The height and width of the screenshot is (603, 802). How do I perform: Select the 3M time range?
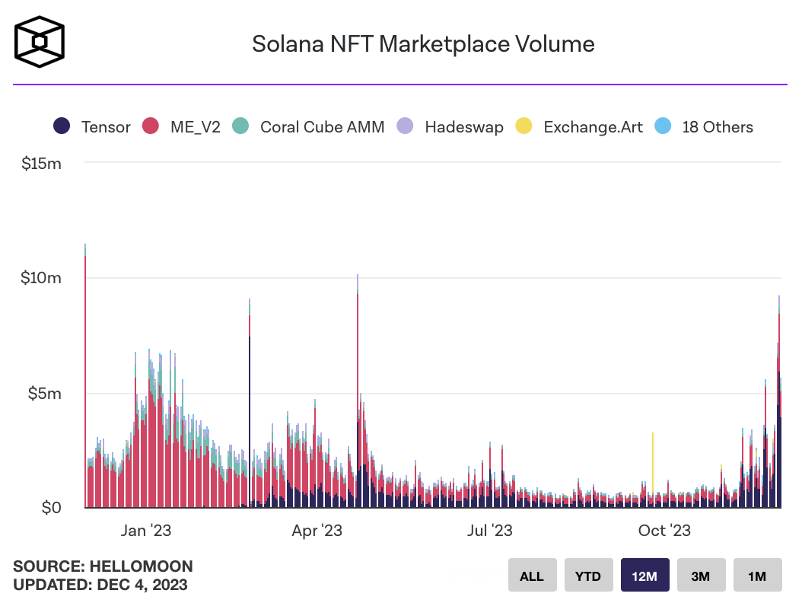(x=701, y=576)
